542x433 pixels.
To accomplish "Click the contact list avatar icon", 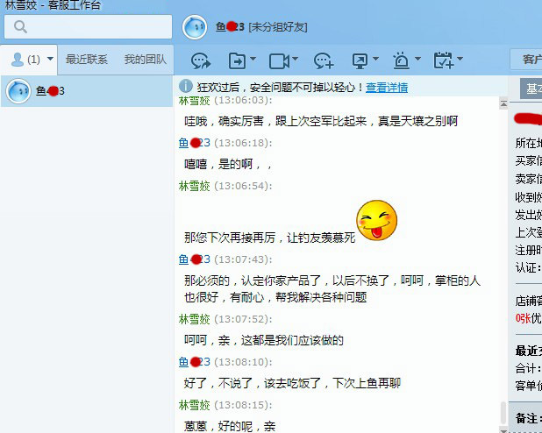I will point(18,91).
